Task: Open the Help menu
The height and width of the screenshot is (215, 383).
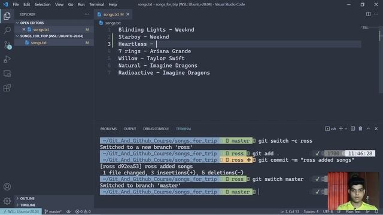Action: click(113, 4)
